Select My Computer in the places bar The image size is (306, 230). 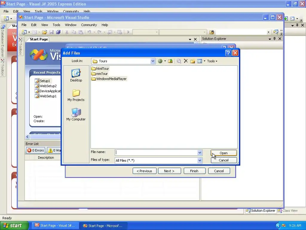pyautogui.click(x=76, y=115)
